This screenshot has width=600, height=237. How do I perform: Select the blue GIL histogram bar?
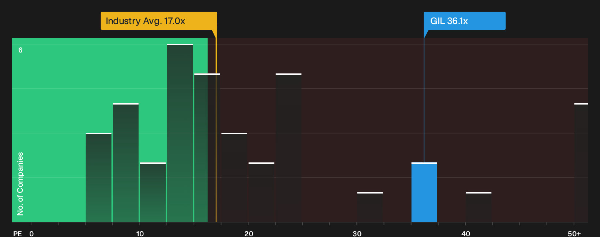tap(424, 192)
